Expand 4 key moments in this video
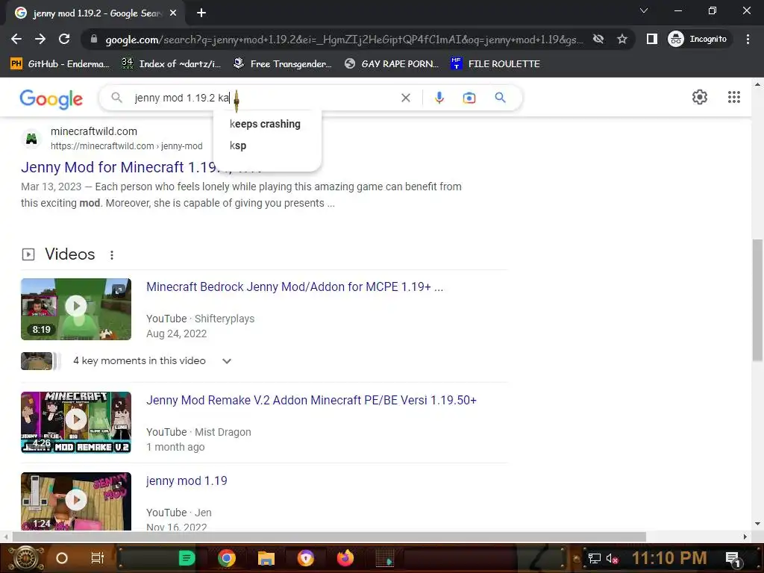The height and width of the screenshot is (573, 764). coord(227,361)
